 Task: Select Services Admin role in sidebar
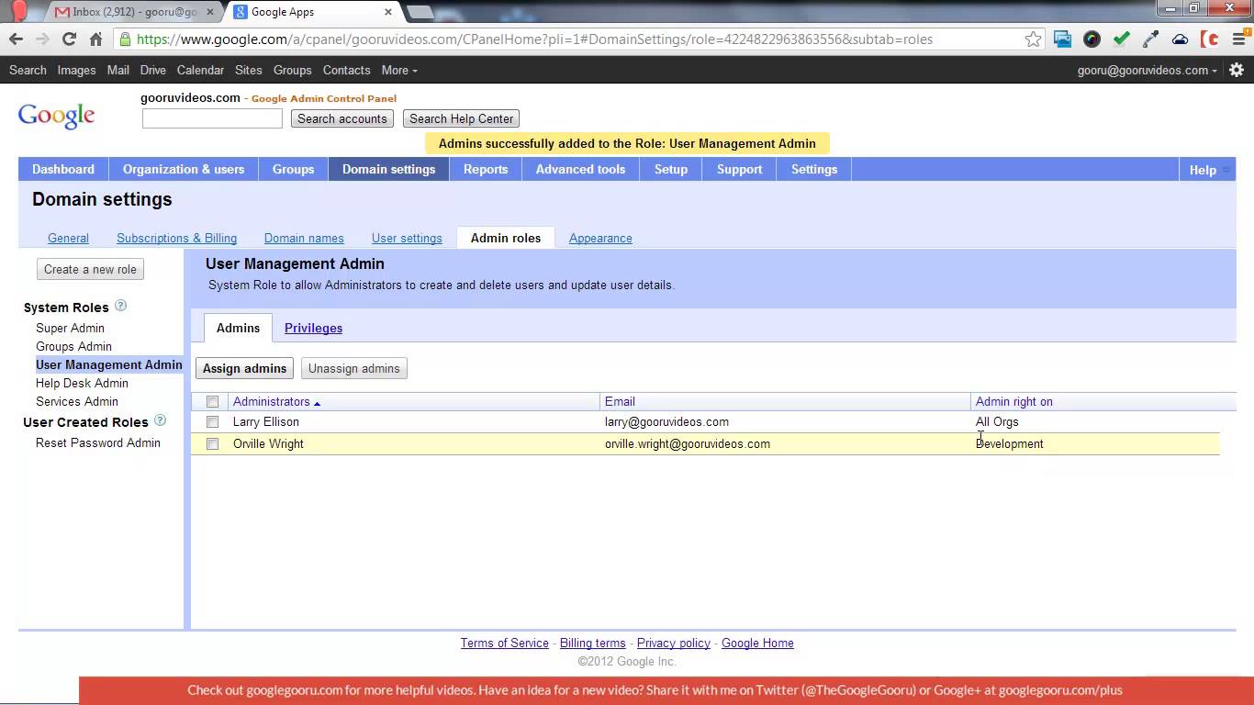coord(77,401)
